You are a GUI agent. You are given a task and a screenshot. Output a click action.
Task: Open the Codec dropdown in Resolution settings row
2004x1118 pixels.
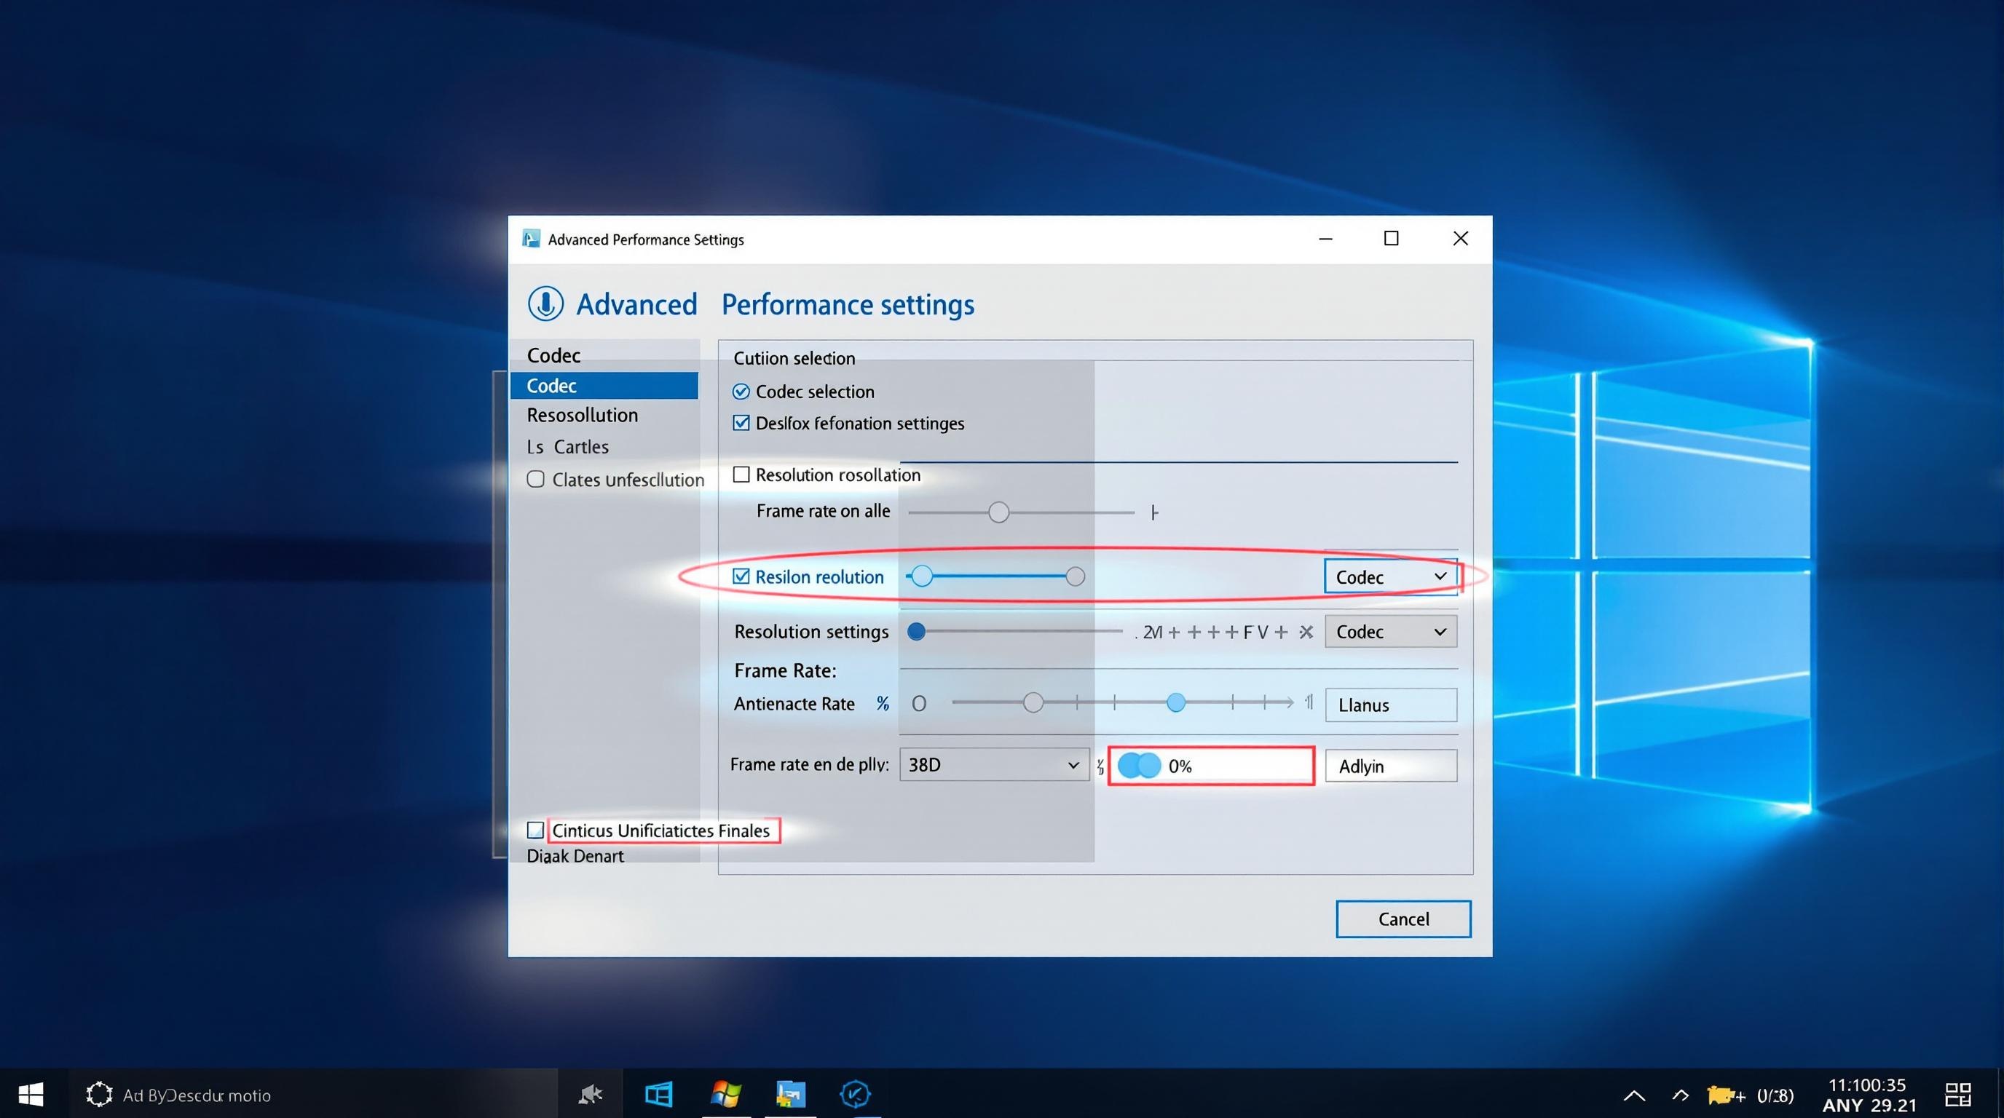pyautogui.click(x=1391, y=631)
